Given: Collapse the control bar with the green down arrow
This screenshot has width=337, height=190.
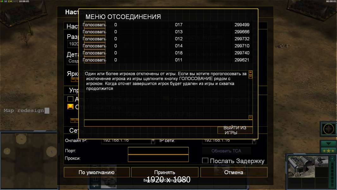Looking at the screenshot, I should [x=328, y=143].
